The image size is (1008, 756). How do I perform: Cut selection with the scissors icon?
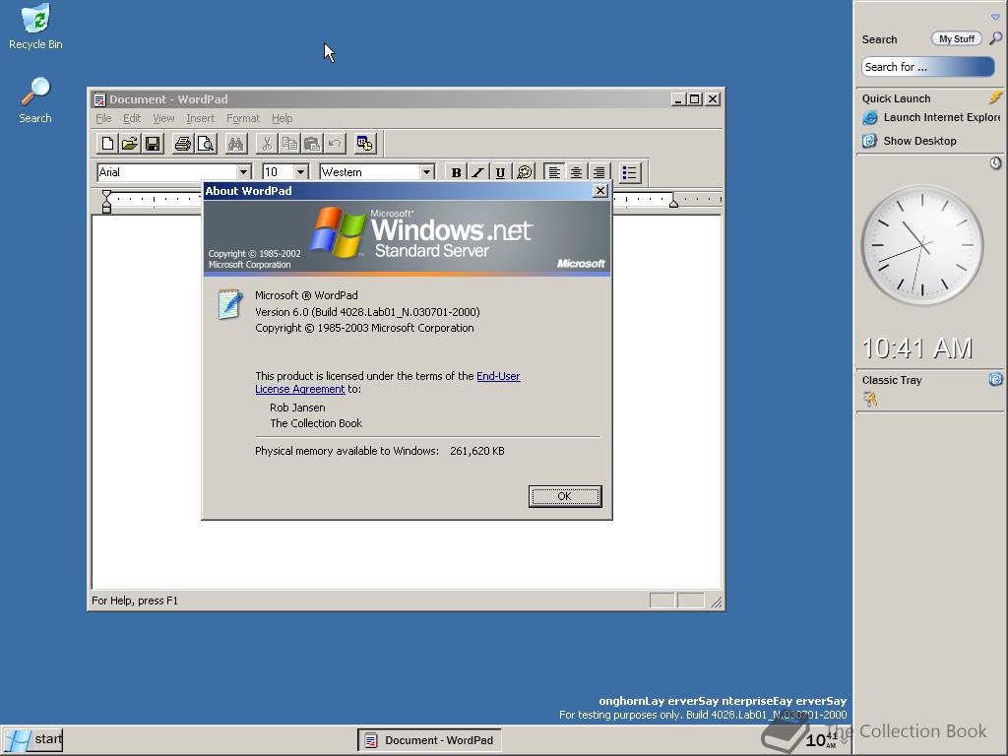coord(267,144)
